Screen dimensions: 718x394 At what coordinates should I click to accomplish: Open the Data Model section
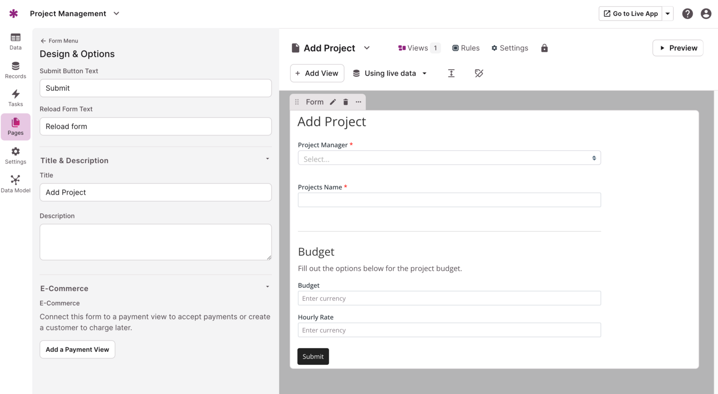tap(15, 184)
